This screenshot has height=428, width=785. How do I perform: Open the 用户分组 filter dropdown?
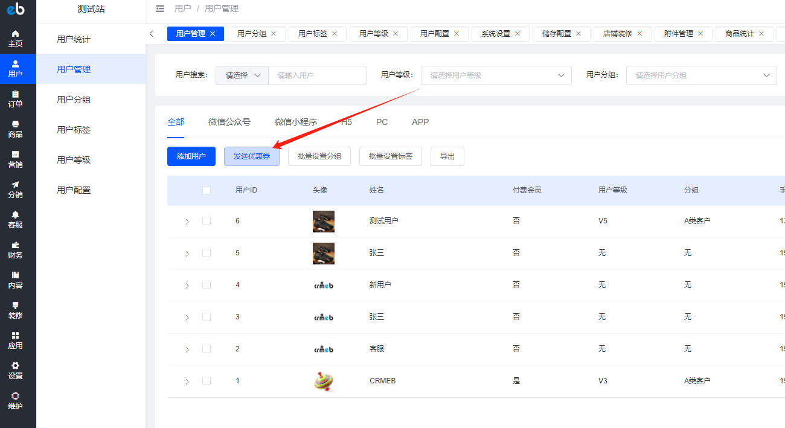click(701, 75)
